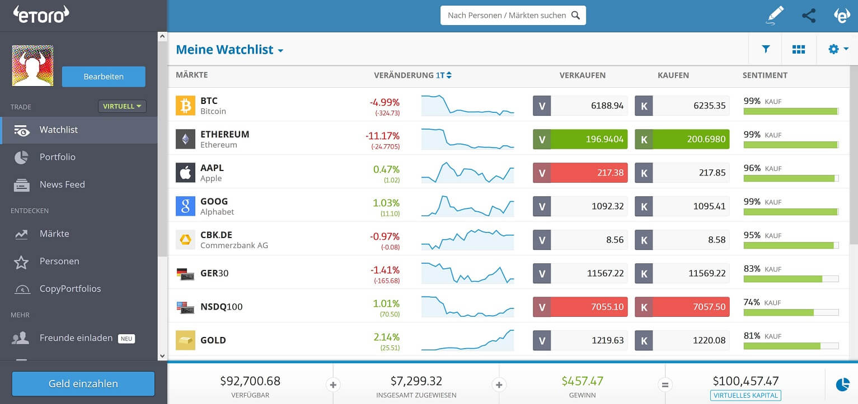Click the Commerzbank logo icon

pyautogui.click(x=185, y=239)
